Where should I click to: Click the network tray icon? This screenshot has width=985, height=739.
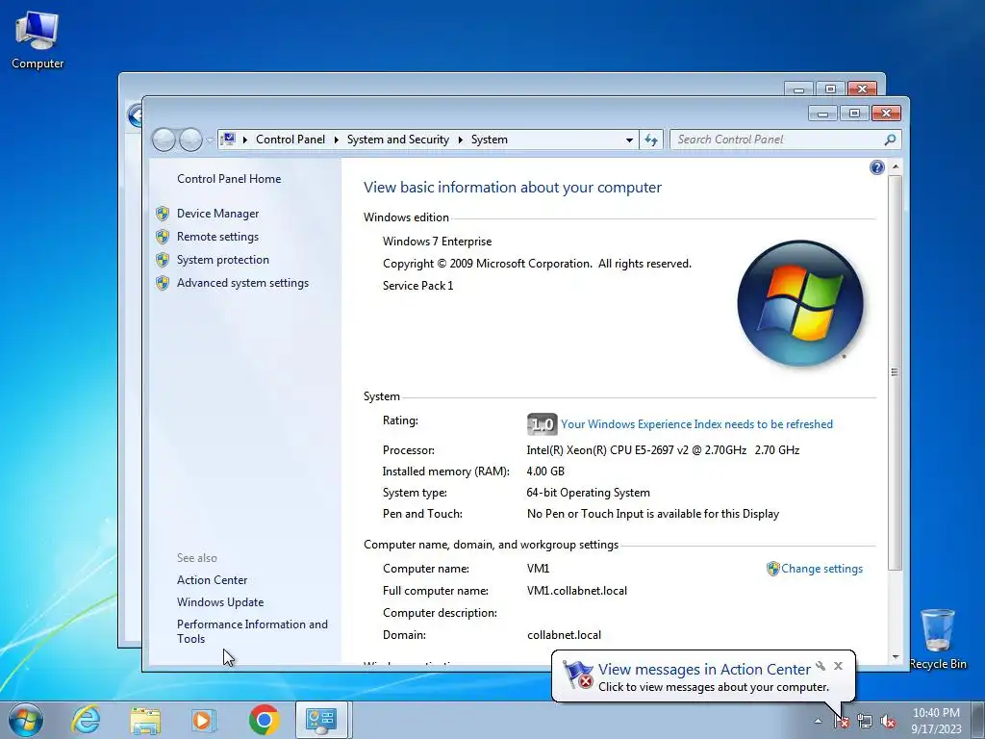pos(865,722)
